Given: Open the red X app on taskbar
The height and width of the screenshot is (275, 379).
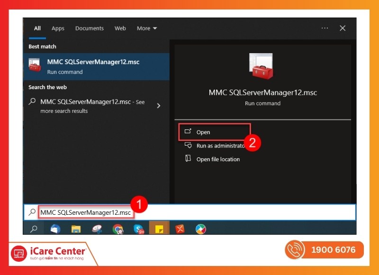Looking at the screenshot, I should [x=180, y=229].
